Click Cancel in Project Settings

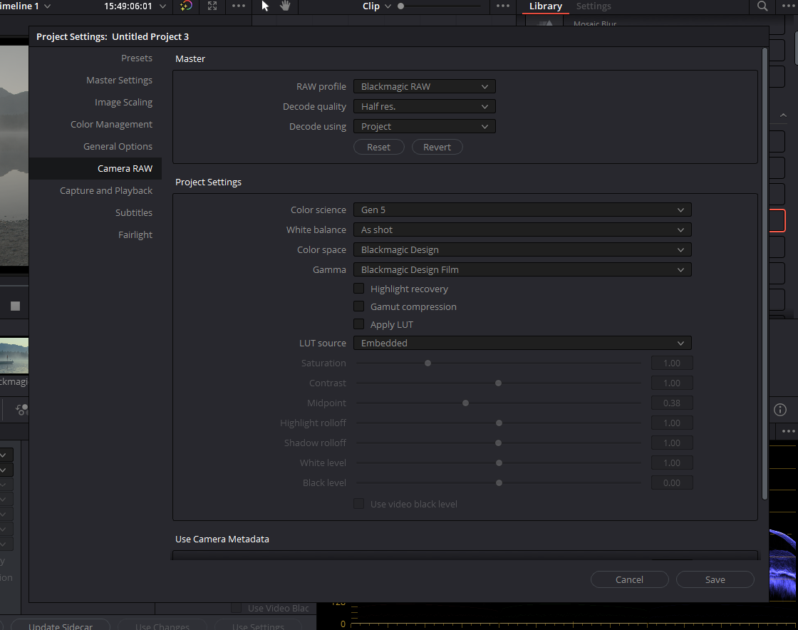click(x=629, y=579)
